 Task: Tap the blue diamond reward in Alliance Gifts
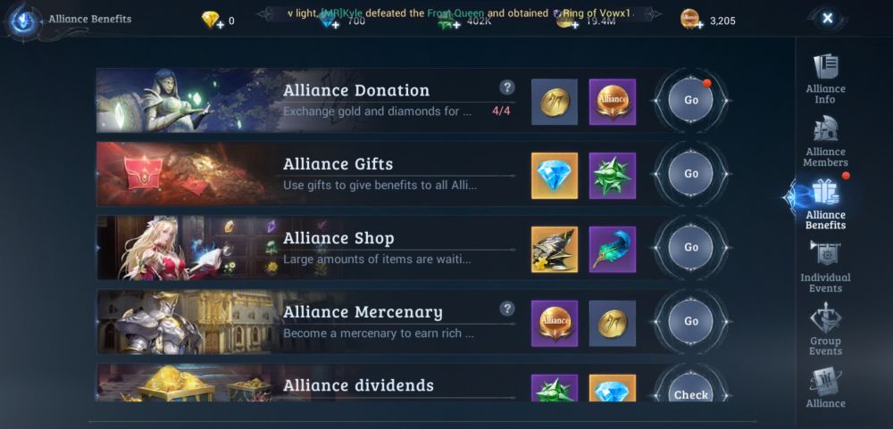(x=555, y=176)
